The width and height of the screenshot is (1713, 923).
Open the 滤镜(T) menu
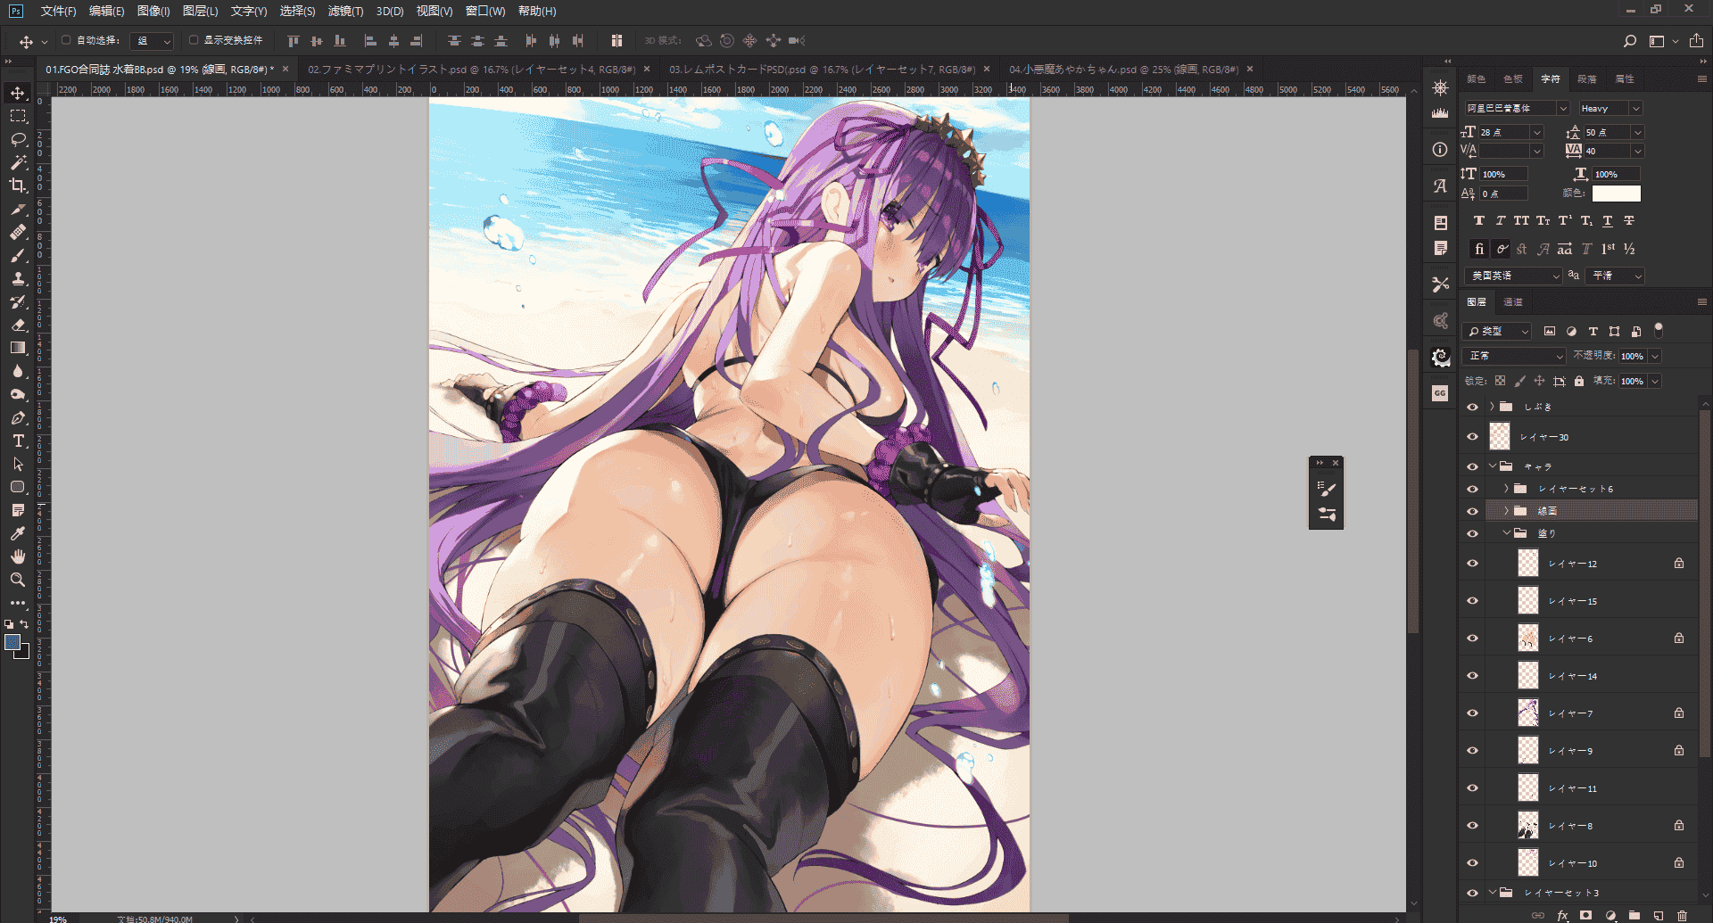345,11
